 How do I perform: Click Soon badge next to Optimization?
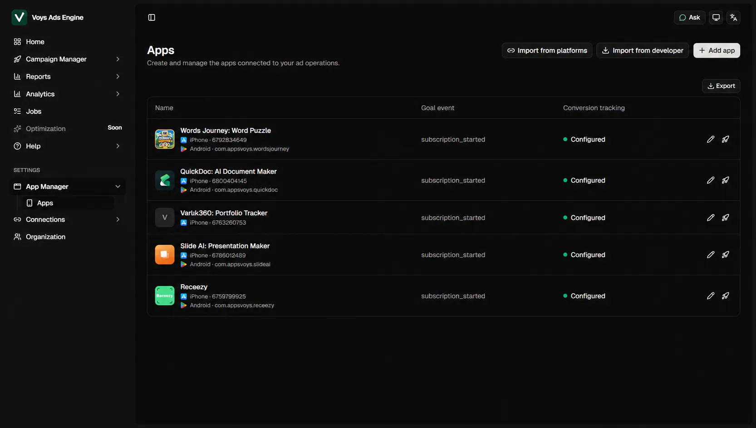[115, 128]
